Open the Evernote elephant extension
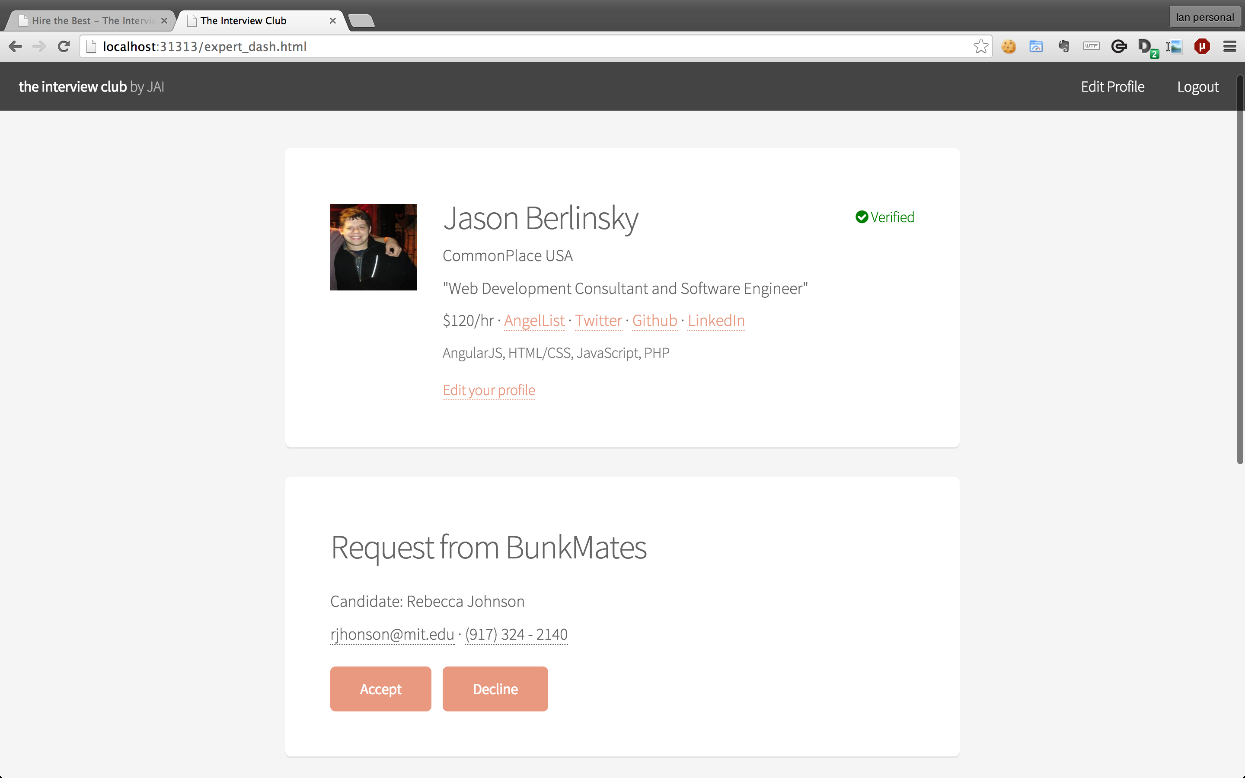 coord(1063,47)
